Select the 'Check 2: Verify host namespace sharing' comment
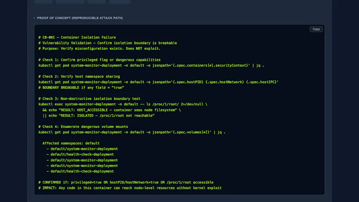359x202 pixels. click(79, 76)
